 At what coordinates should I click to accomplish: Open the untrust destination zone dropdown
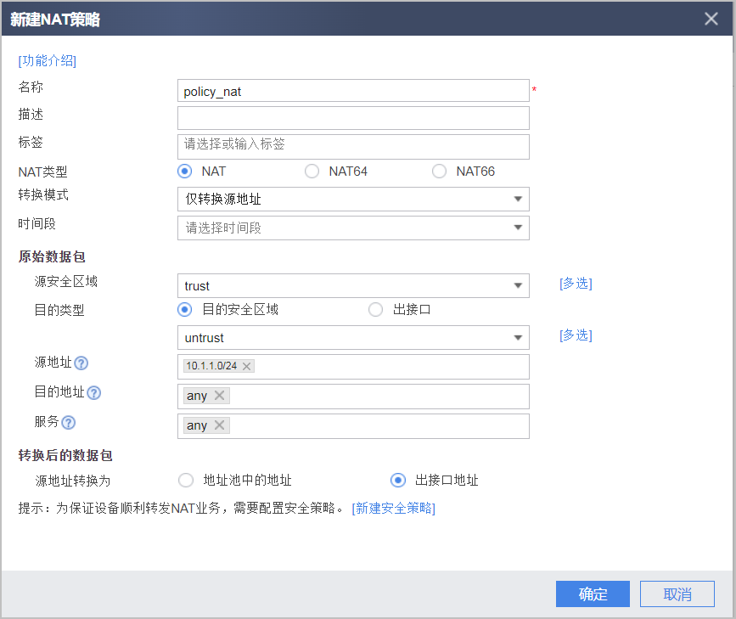click(x=353, y=338)
